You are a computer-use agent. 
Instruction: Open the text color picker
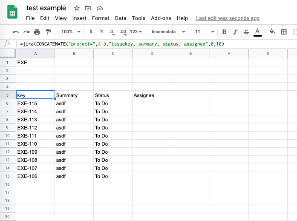(x=257, y=32)
